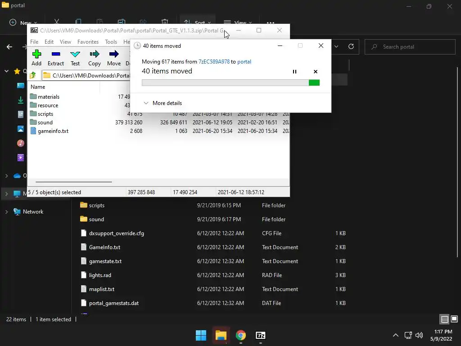Refresh the File Explorer folder view
Viewport: 461px width, 346px height.
351,46
